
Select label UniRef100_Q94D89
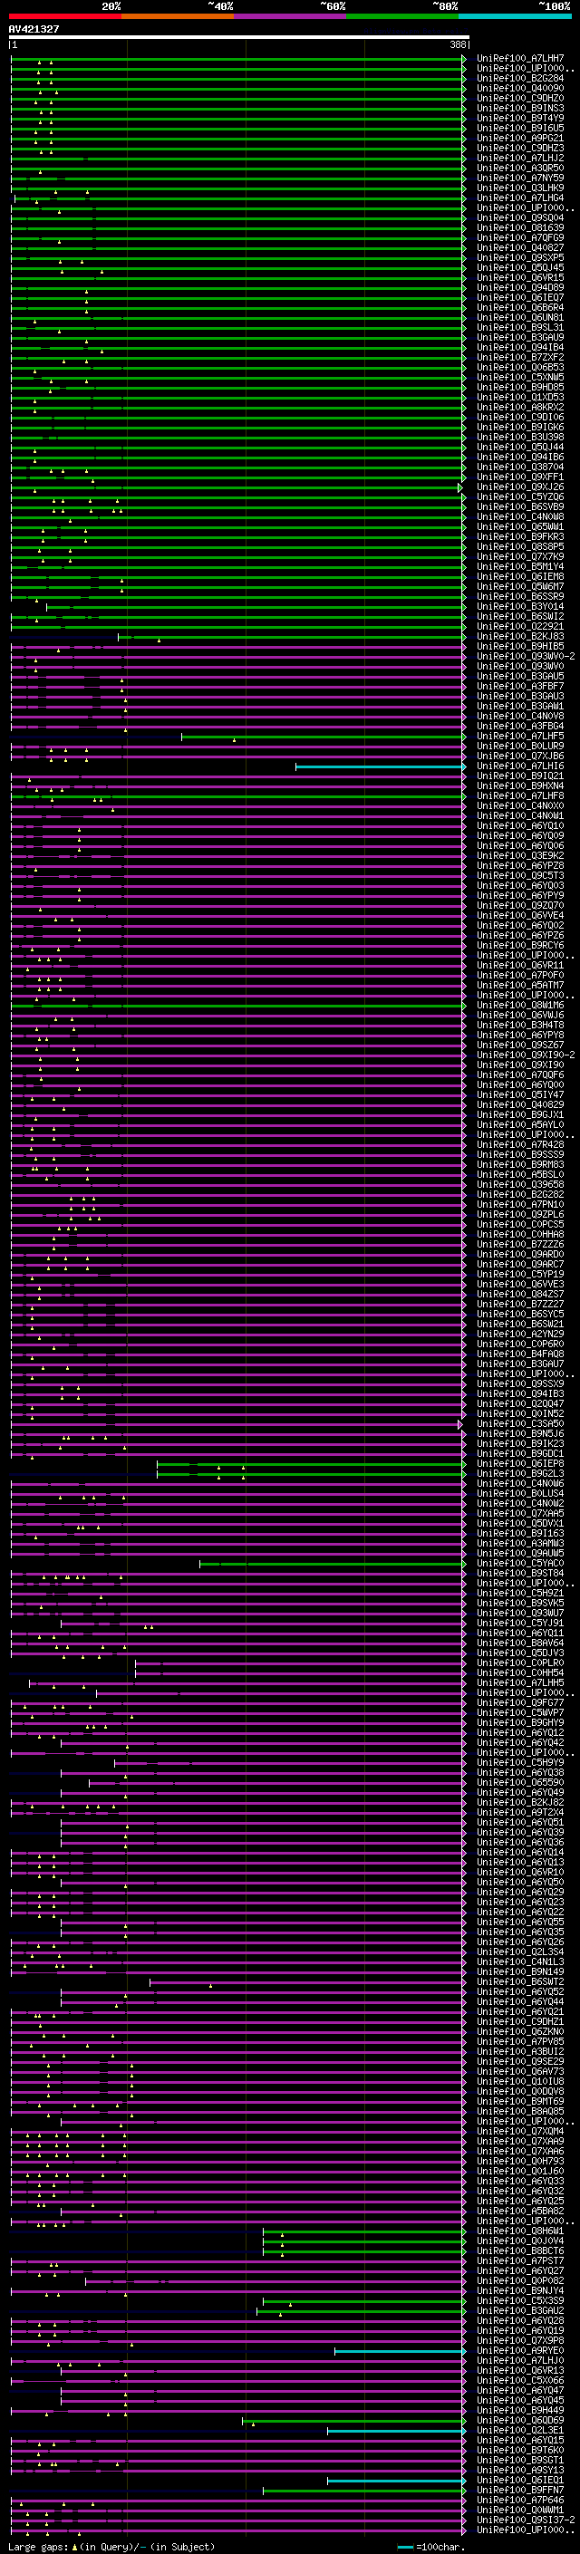coord(520,287)
